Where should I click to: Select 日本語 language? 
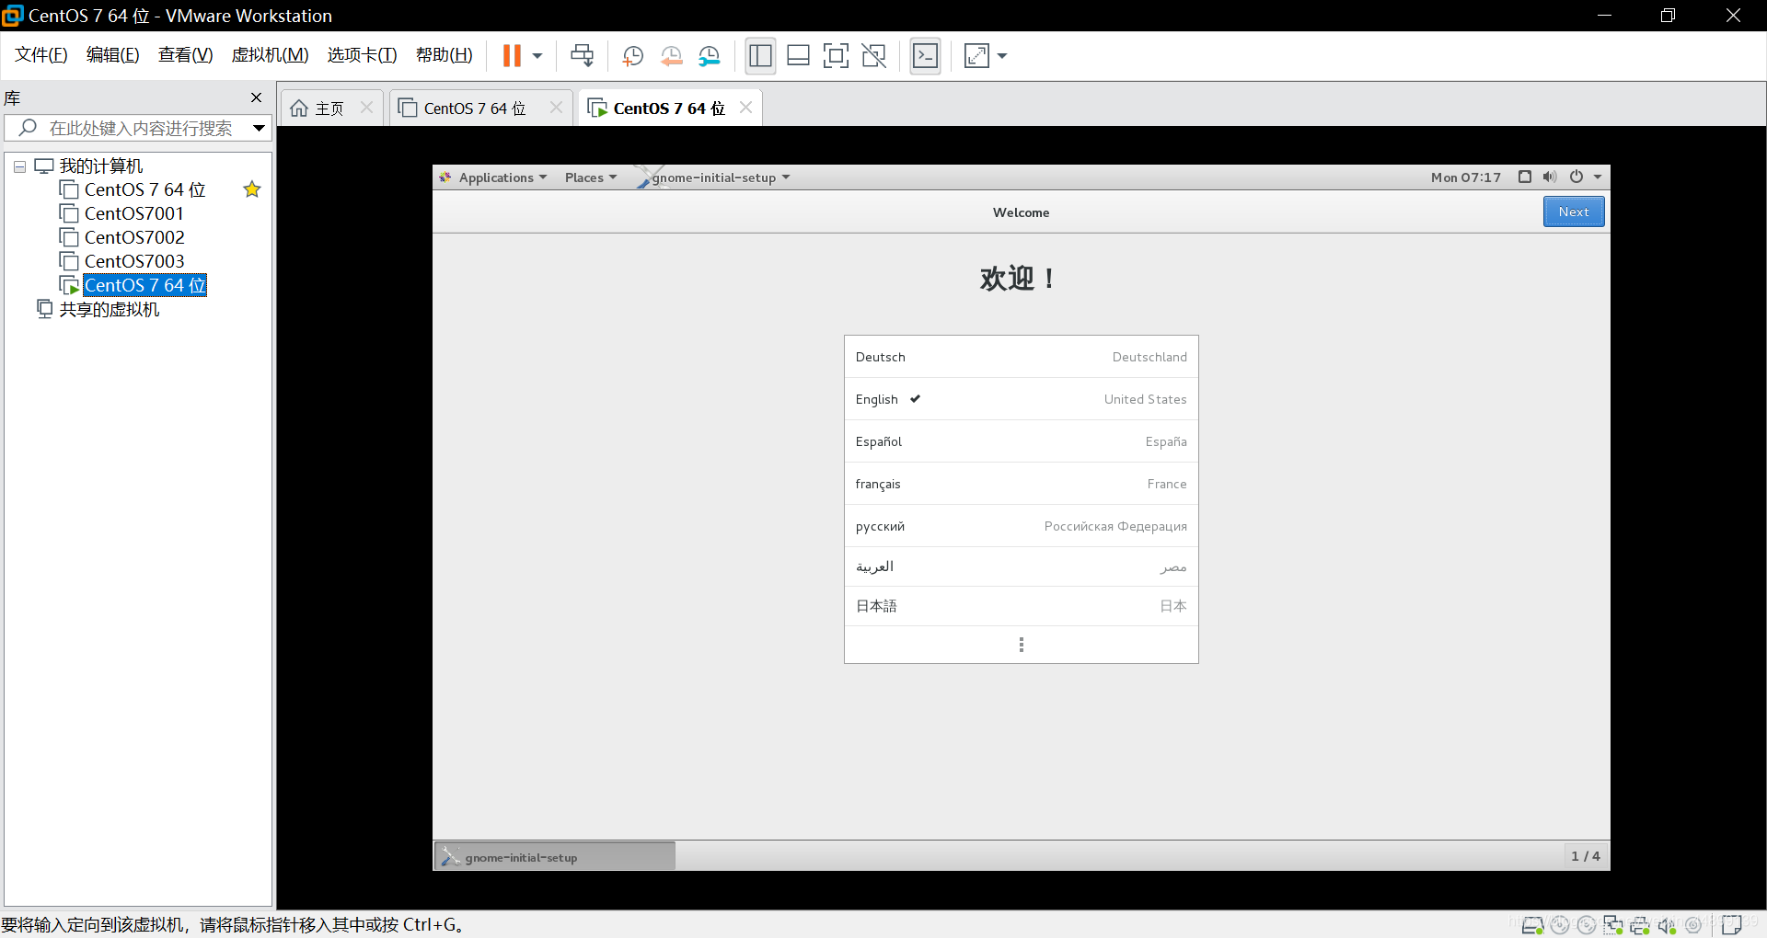[x=1022, y=606]
